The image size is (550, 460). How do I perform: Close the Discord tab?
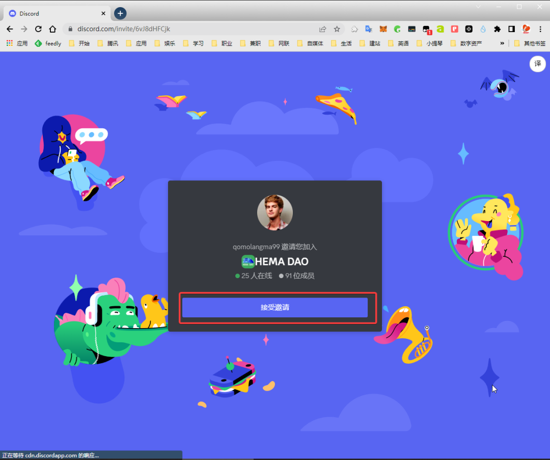pyautogui.click(x=103, y=13)
